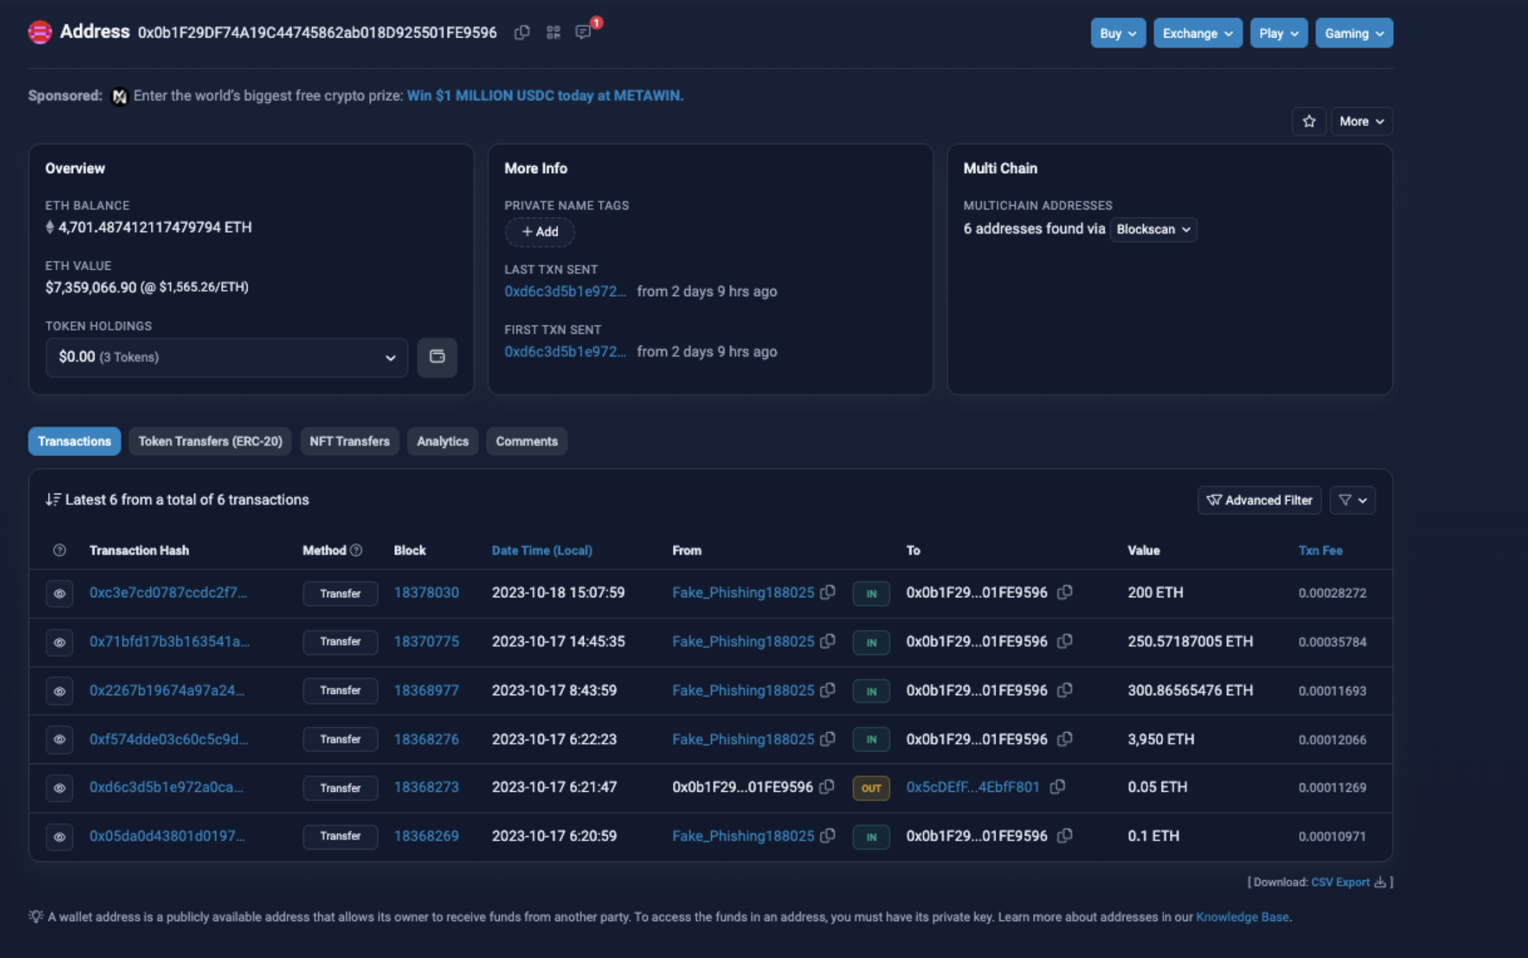
Task: Expand the Buy dropdown
Action: pyautogui.click(x=1118, y=33)
